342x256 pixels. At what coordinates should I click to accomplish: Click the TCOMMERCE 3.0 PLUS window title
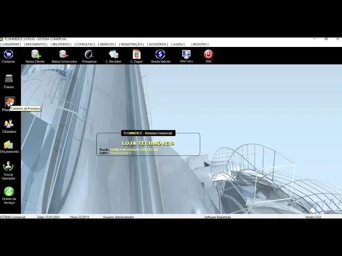(35, 39)
